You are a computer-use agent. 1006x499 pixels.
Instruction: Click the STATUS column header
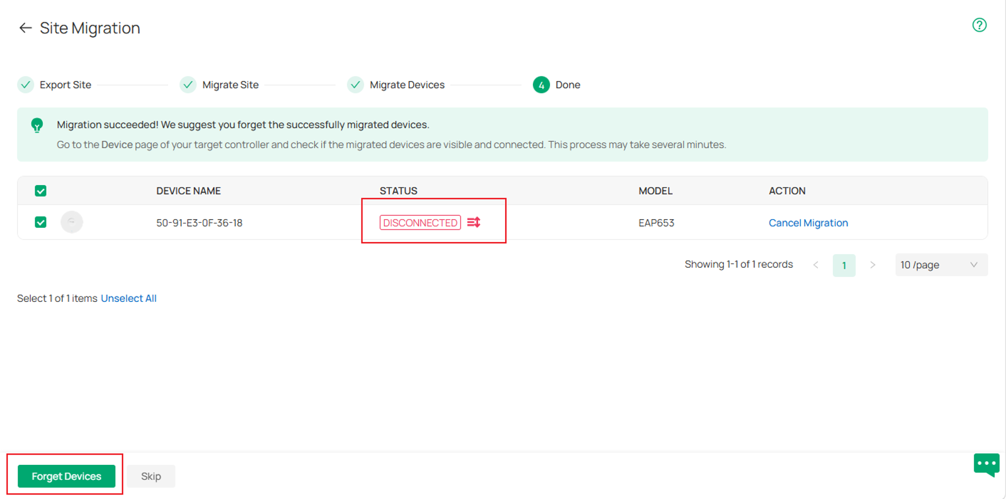pos(398,191)
